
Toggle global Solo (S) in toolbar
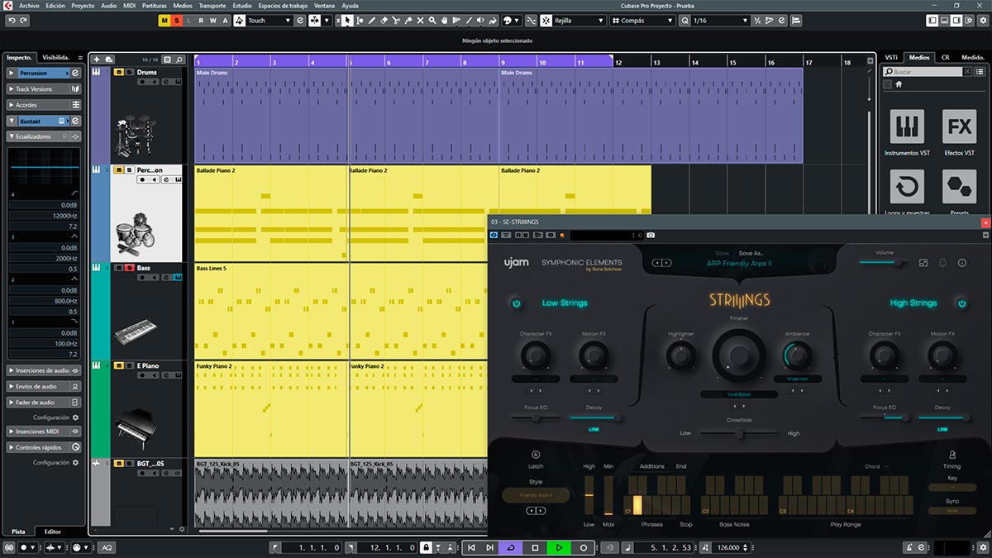pos(177,20)
